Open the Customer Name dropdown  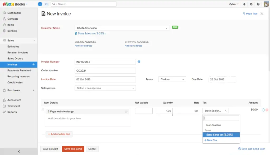click(x=122, y=28)
